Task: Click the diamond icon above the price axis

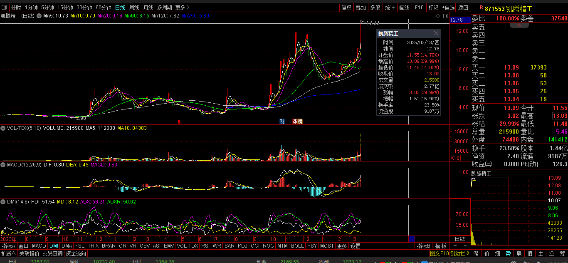Action: tap(438, 16)
